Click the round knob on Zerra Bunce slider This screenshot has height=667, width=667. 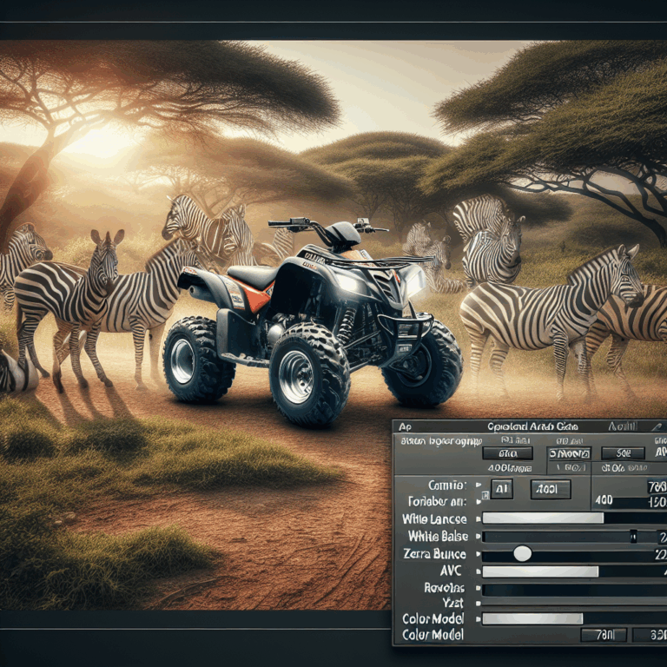click(522, 554)
